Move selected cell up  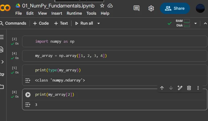(x=162, y=88)
